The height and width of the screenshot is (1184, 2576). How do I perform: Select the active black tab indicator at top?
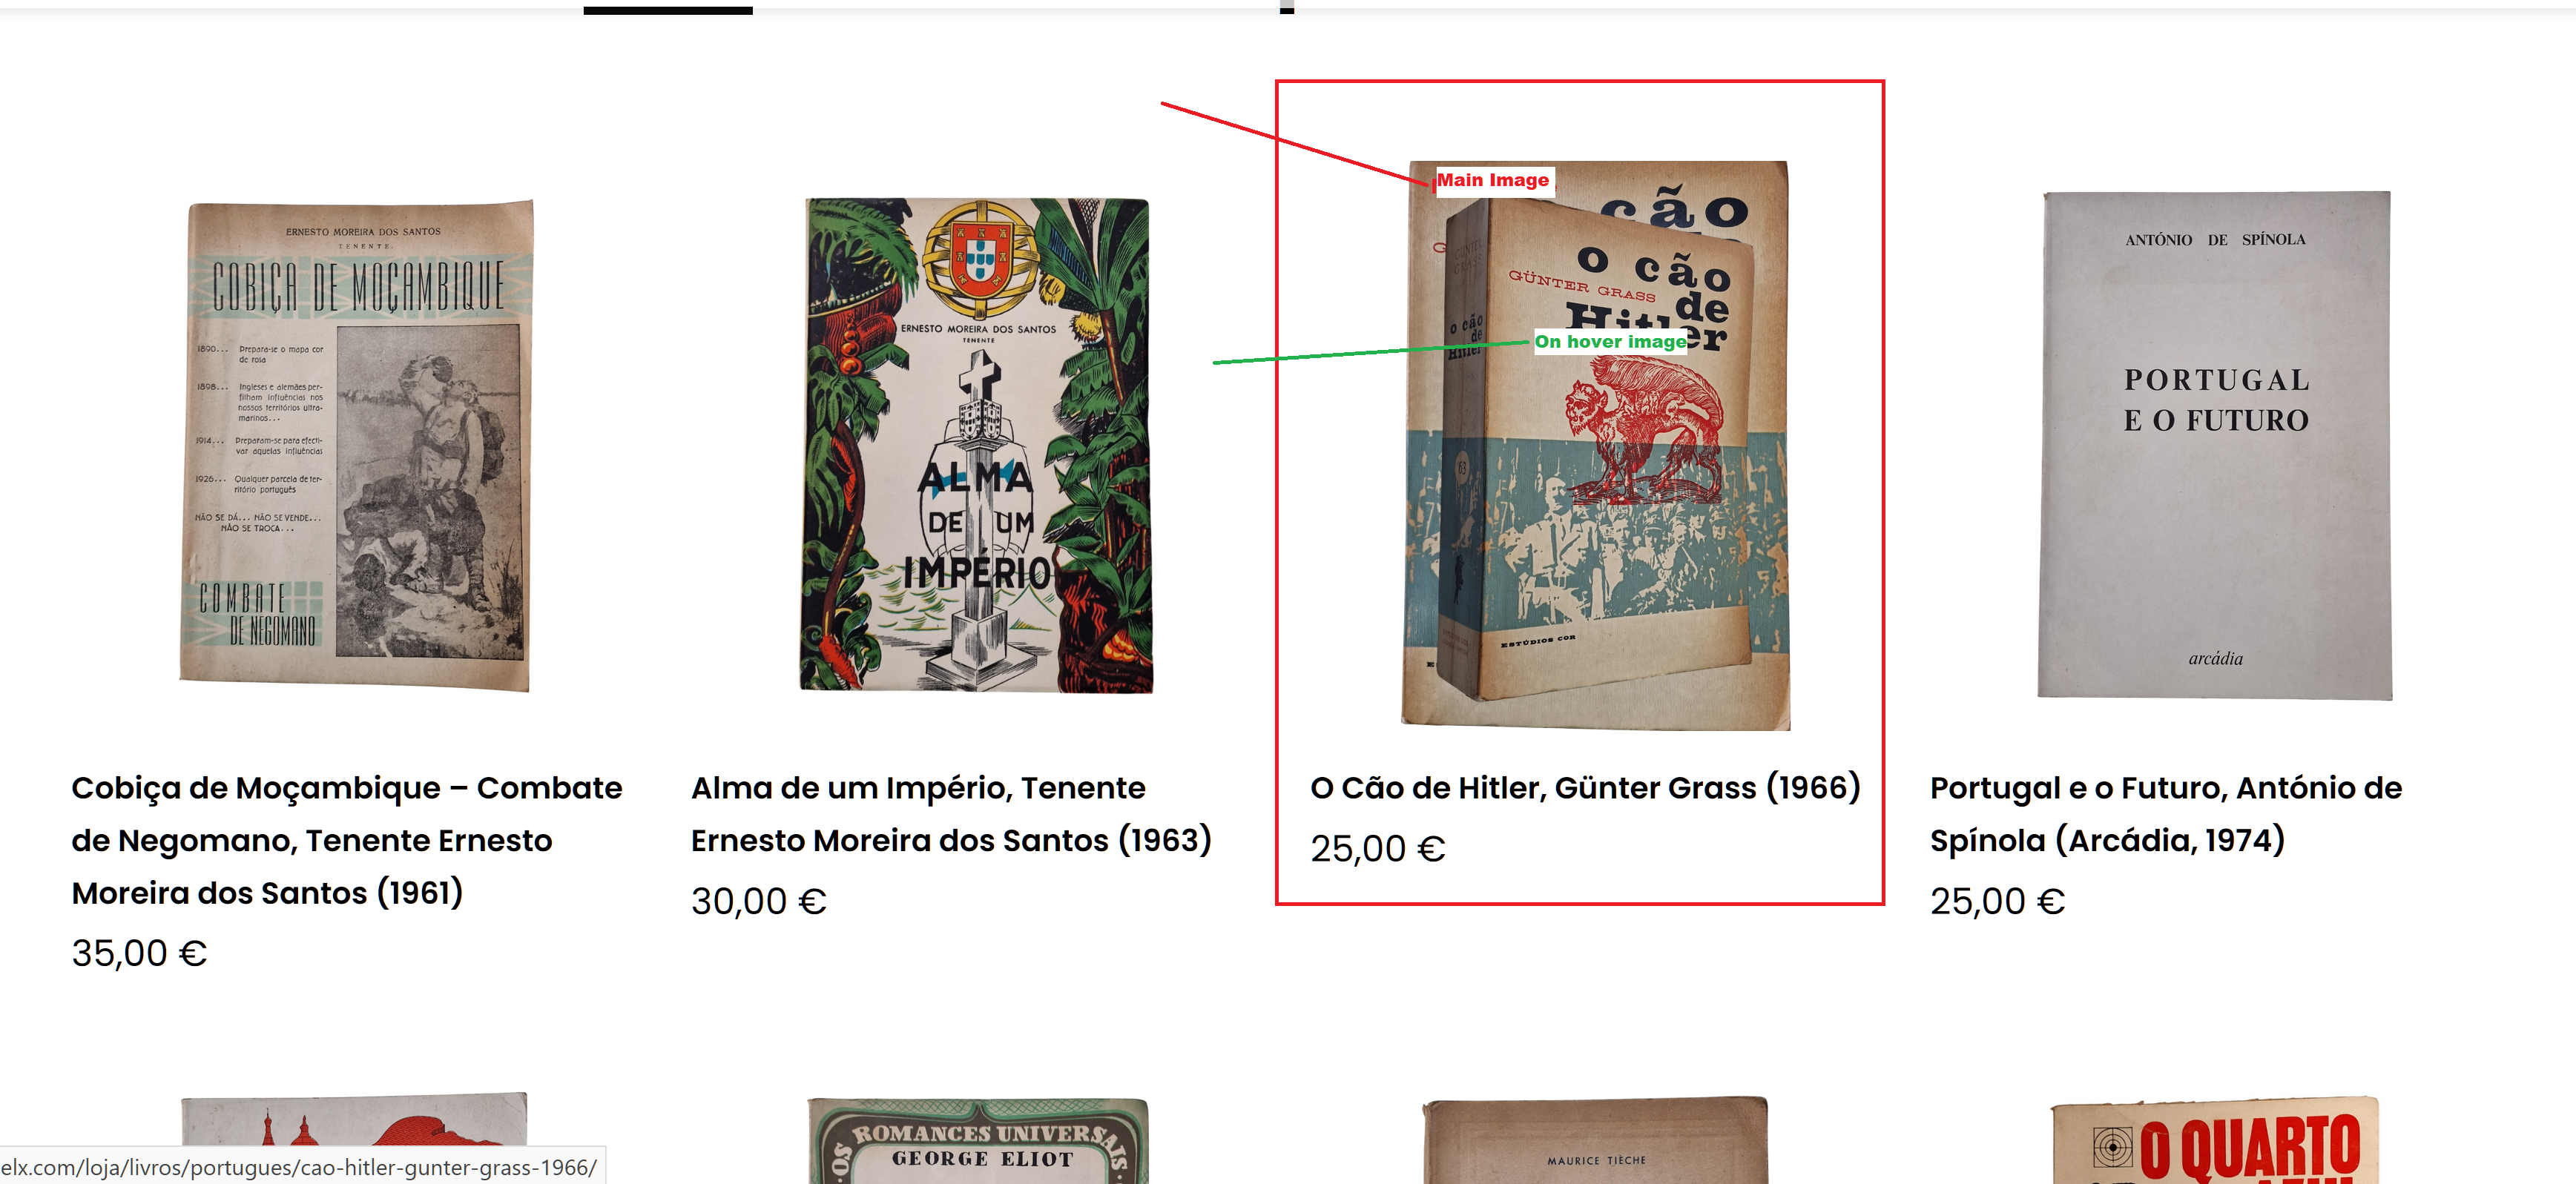tap(668, 10)
